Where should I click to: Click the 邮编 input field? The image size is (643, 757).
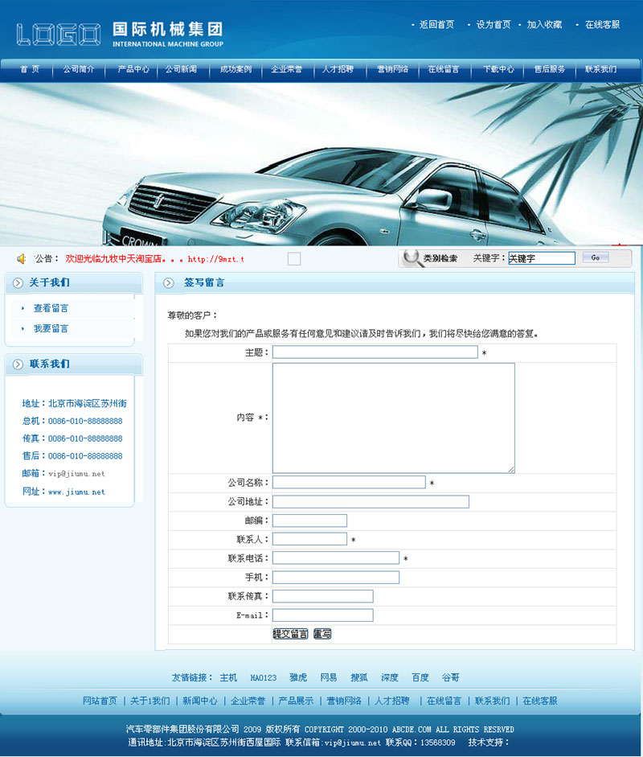[x=309, y=520]
